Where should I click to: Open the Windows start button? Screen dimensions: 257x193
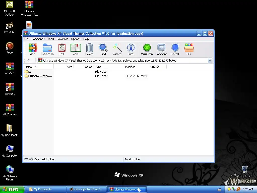[x=12, y=189]
